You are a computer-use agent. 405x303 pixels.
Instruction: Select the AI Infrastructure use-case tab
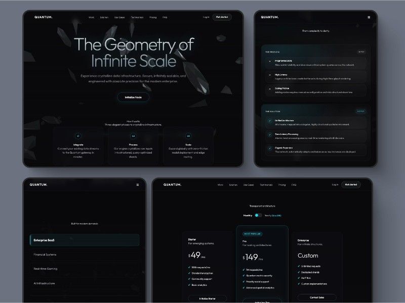coord(85,283)
